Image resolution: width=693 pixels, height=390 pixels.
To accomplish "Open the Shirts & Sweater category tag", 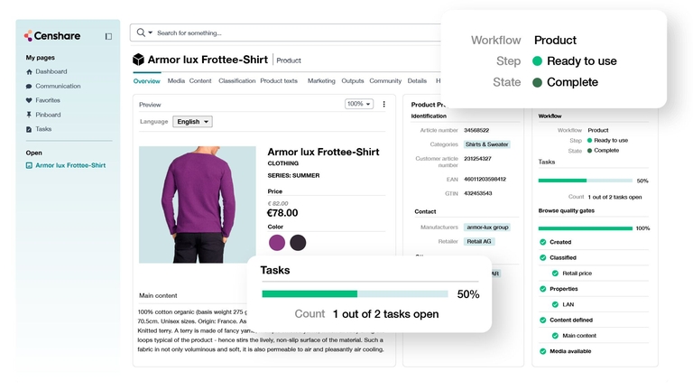I will point(486,144).
